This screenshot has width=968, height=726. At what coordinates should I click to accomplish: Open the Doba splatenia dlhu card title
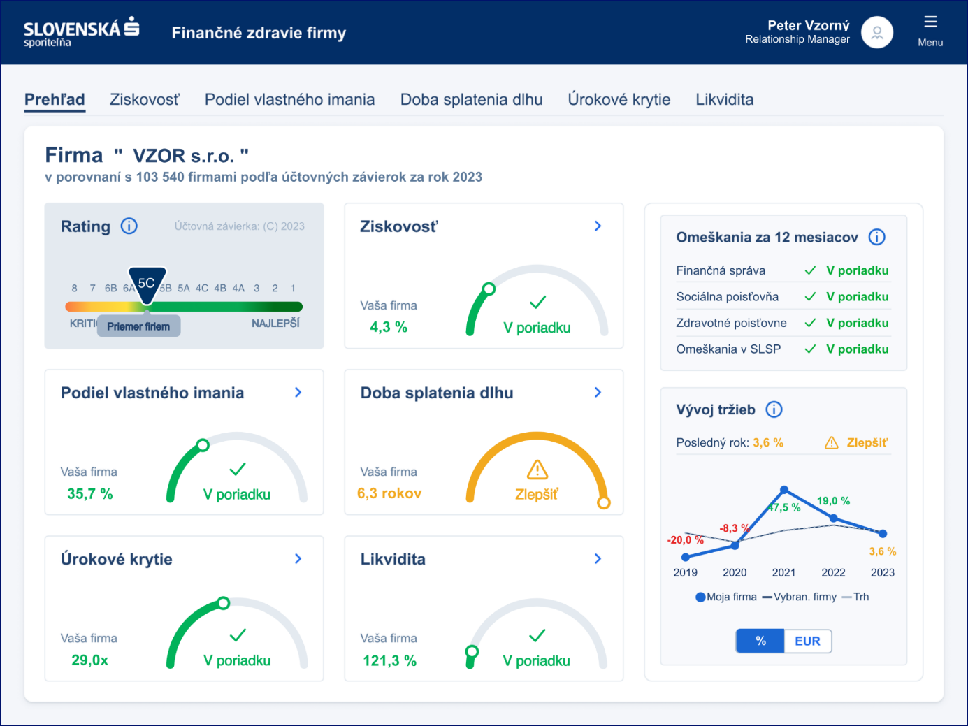[x=437, y=393]
